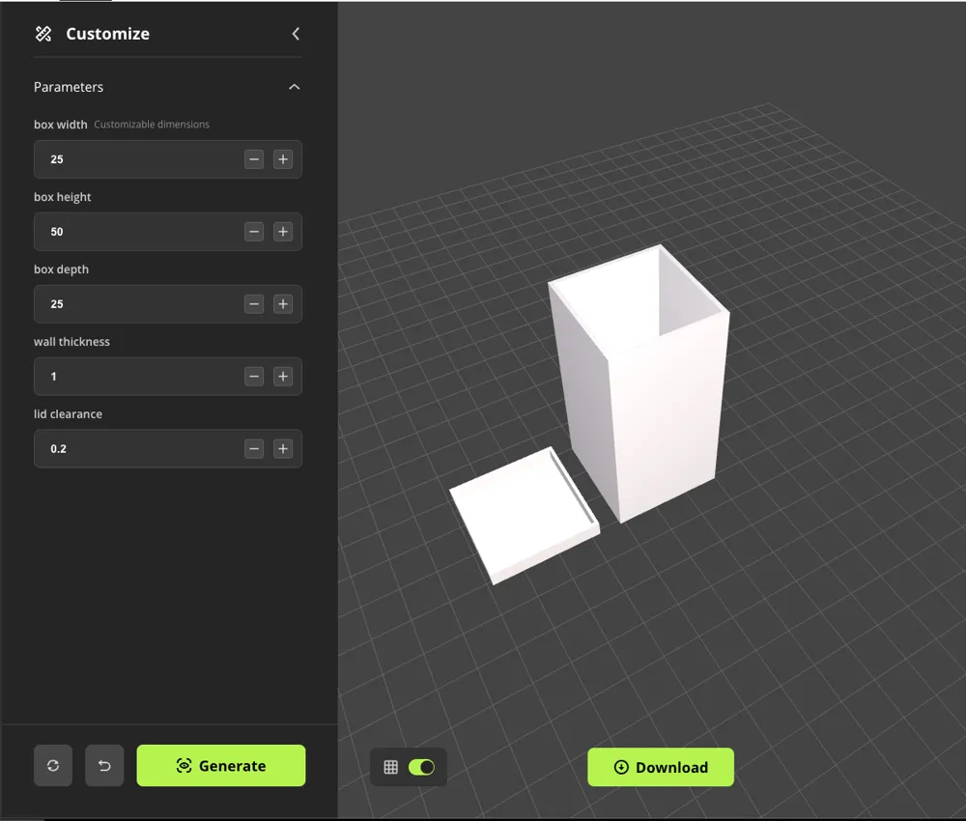Collapse the sidebar with the left chevron

pyautogui.click(x=296, y=33)
